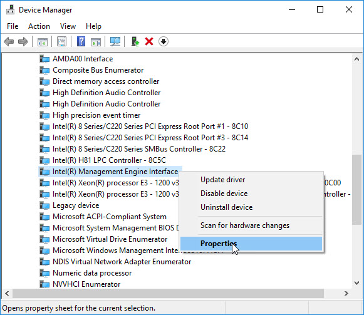Screen dimensions: 364x315
Task: Toggle the show/hide action pane icon
Action: coord(96,42)
